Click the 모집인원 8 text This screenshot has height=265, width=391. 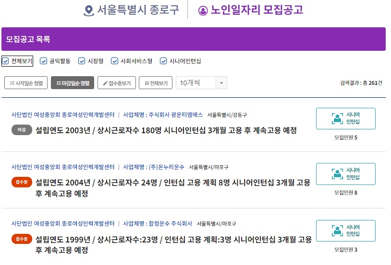[346, 193]
